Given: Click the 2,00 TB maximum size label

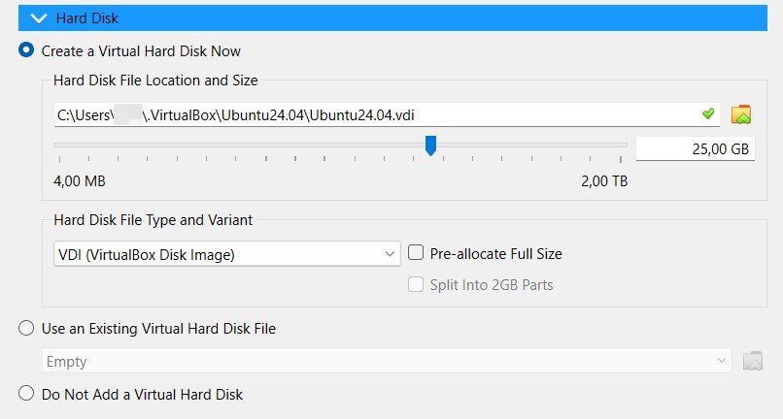Looking at the screenshot, I should [604, 181].
